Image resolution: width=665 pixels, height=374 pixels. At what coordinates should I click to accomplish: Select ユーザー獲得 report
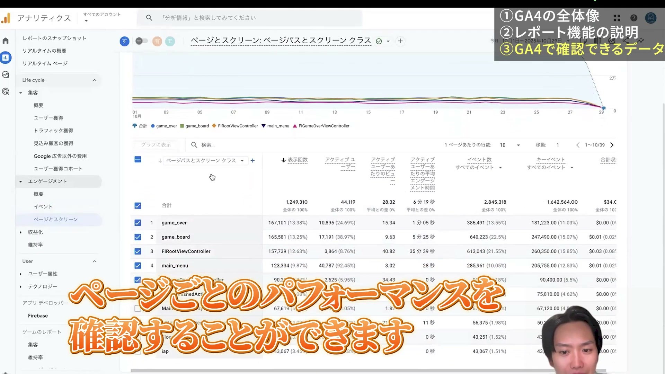(48, 118)
